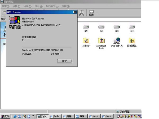Click the 確定 button in About Windows dialog
The image size is (159, 119).
[x=65, y=61]
